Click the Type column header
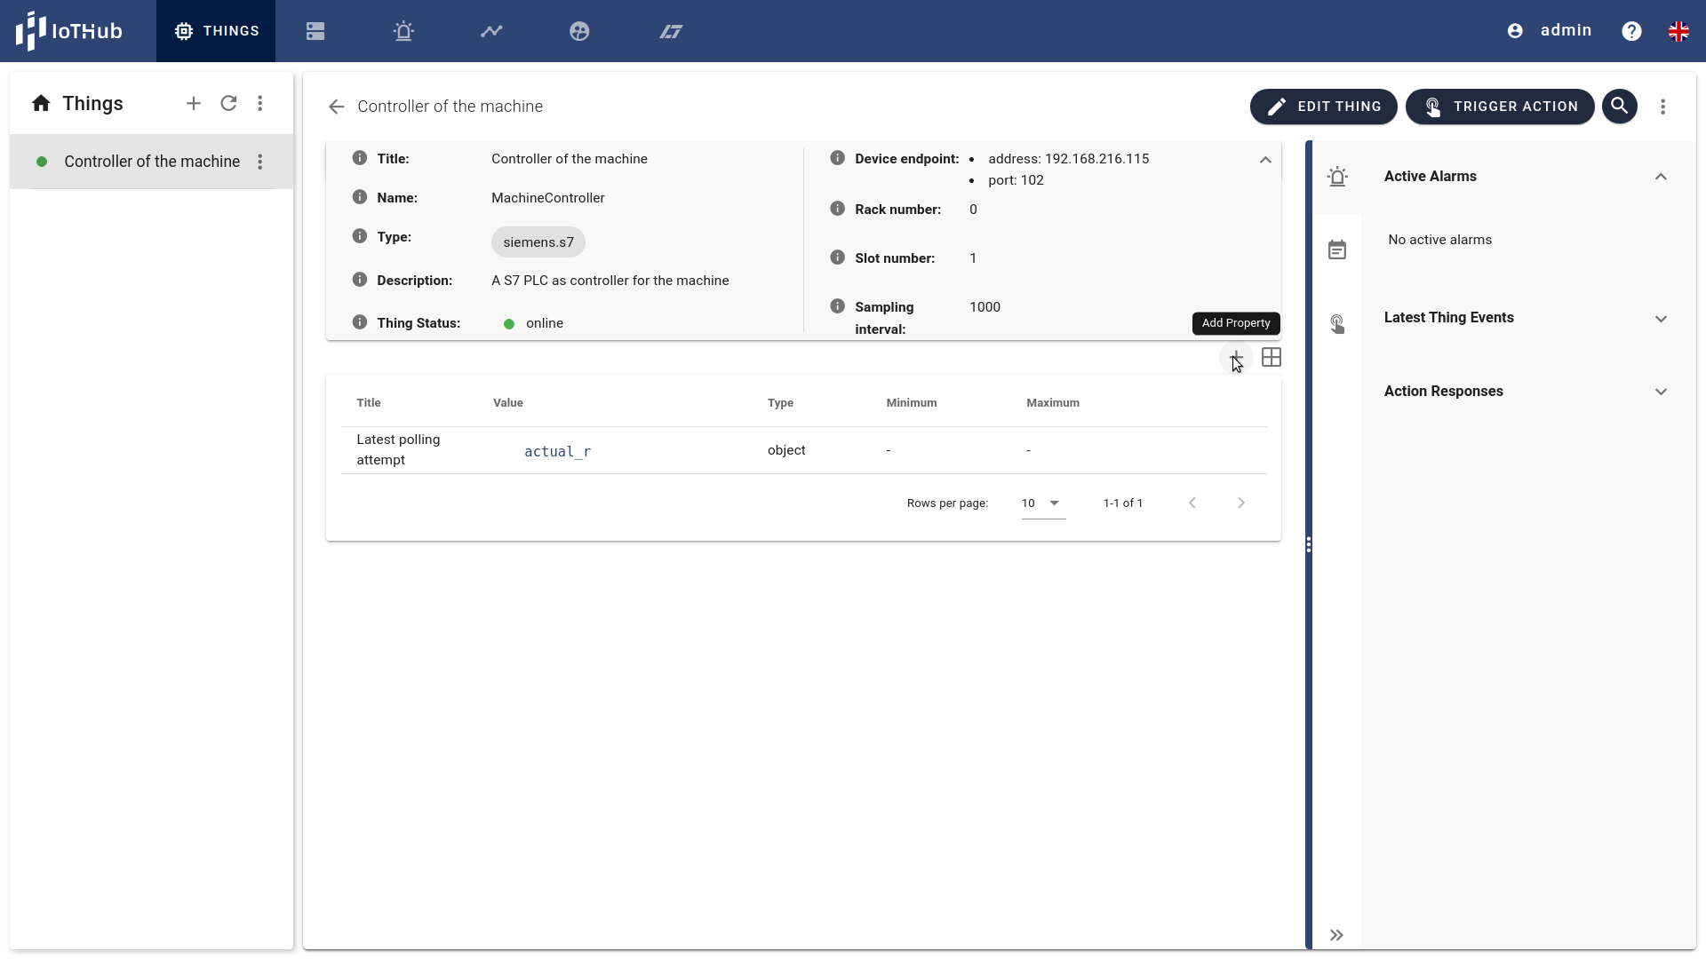The image size is (1706, 959). click(781, 403)
